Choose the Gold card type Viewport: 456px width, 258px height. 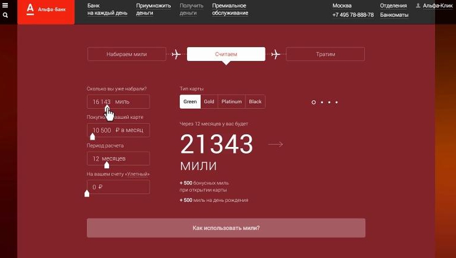pyautogui.click(x=209, y=102)
